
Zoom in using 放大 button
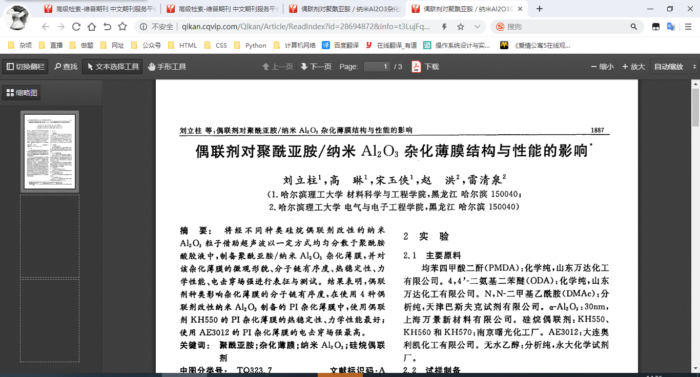[x=633, y=67]
